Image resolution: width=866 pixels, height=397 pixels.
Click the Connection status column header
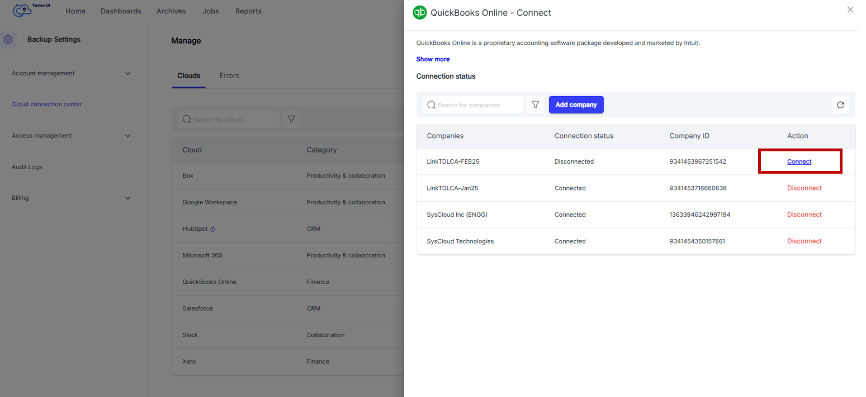[584, 136]
